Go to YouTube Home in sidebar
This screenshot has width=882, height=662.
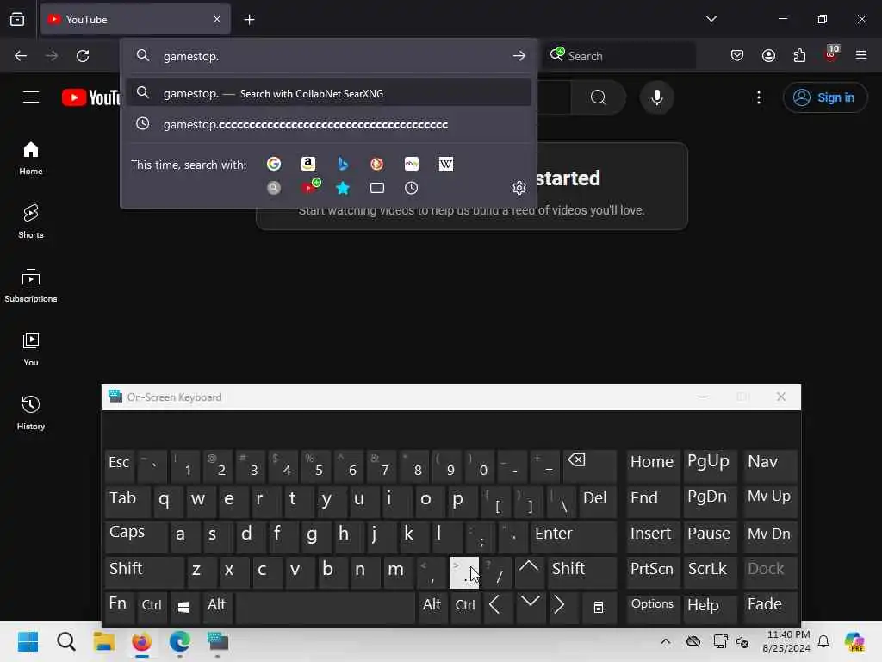31,159
